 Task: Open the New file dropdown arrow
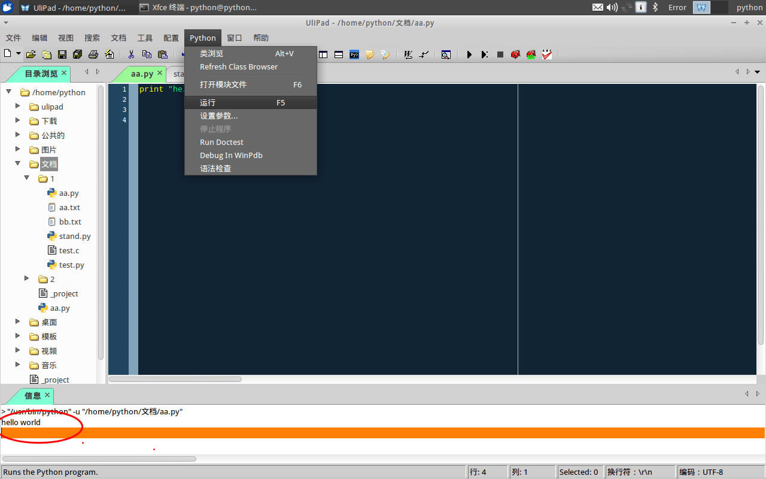pyautogui.click(x=19, y=54)
